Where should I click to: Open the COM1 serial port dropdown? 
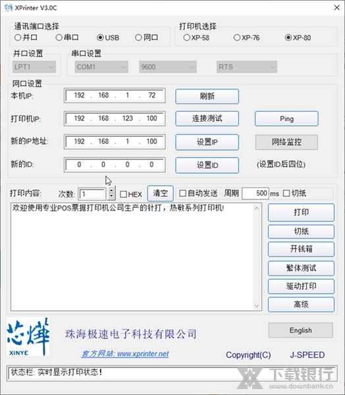(101, 67)
